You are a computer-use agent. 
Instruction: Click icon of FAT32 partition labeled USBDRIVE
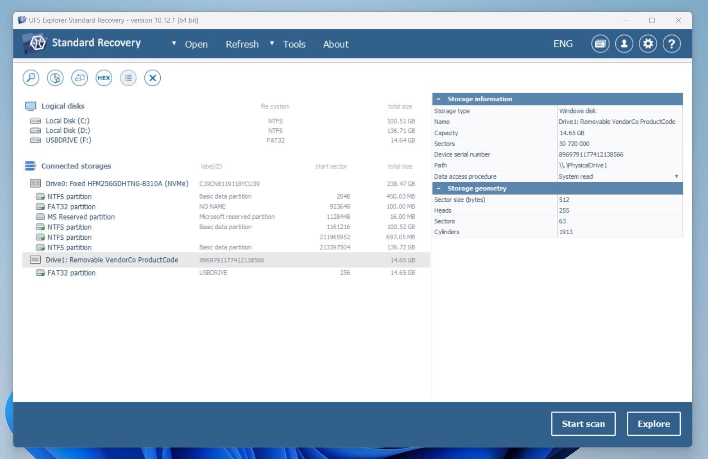[x=40, y=273]
